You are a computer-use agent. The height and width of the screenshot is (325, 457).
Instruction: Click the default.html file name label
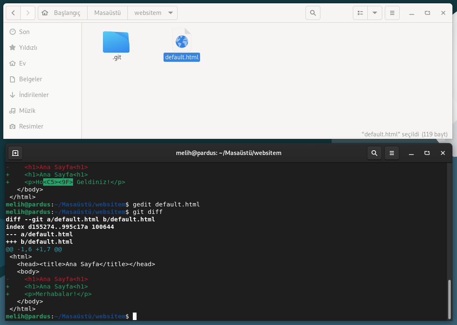[x=181, y=57]
